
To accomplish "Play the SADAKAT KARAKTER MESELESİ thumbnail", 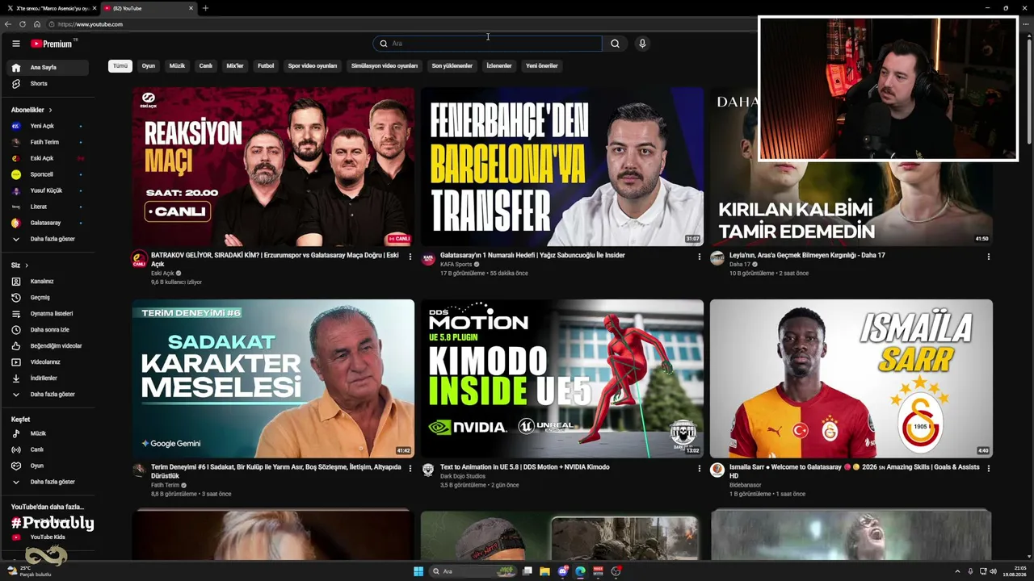I will (x=273, y=378).
